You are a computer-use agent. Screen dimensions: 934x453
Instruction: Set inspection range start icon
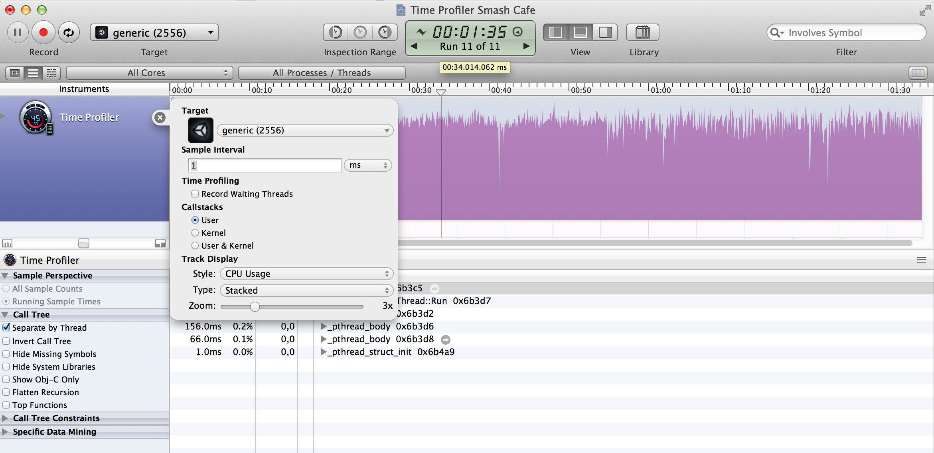(x=336, y=32)
